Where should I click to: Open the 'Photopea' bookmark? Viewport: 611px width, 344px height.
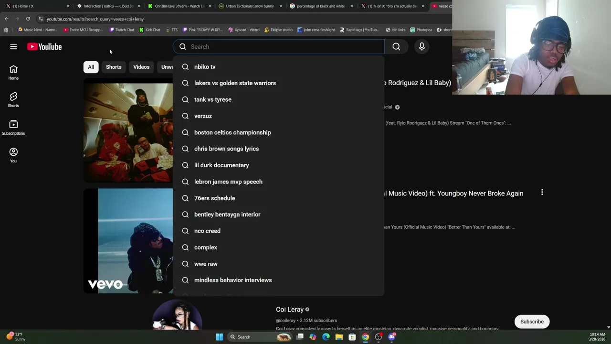coord(421,30)
